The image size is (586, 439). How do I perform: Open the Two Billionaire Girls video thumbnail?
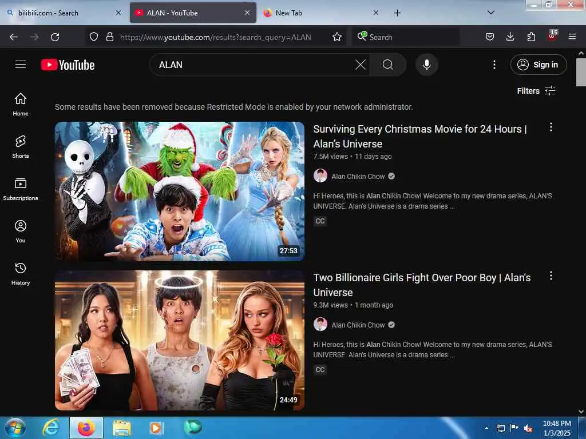tap(180, 341)
